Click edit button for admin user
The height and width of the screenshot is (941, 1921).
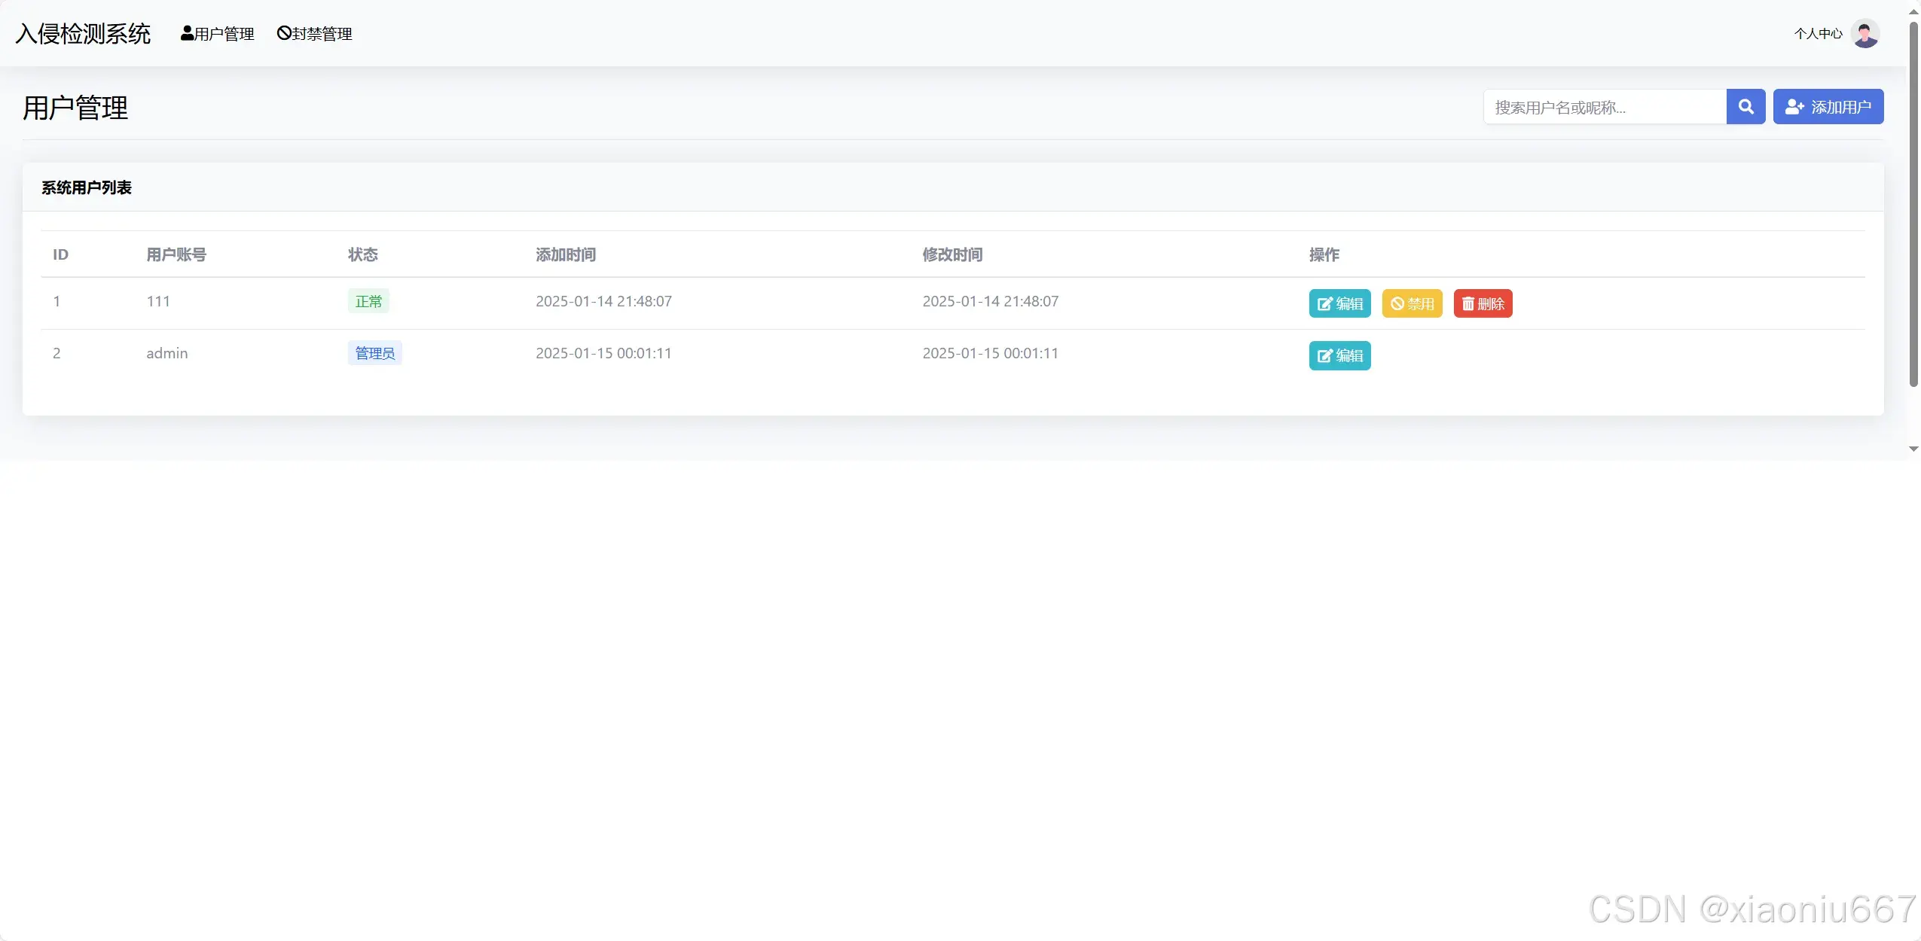[x=1339, y=355]
